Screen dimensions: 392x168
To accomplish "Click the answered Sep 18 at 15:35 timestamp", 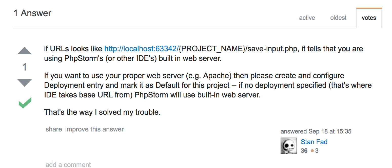I will [x=316, y=131].
